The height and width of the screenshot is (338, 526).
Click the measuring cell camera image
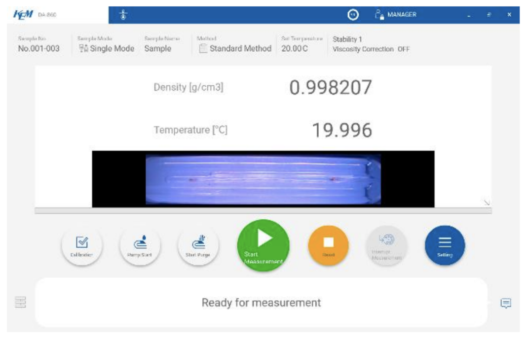tap(263, 178)
